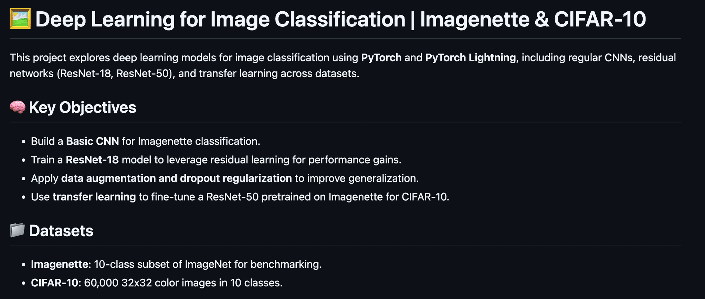The width and height of the screenshot is (705, 299).
Task: Click '60,000 32x32 color images' text
Action: [x=146, y=283]
